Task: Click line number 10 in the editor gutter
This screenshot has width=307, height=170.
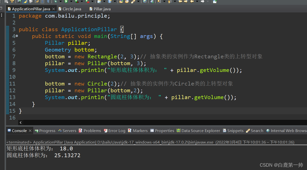Action: [12, 77]
